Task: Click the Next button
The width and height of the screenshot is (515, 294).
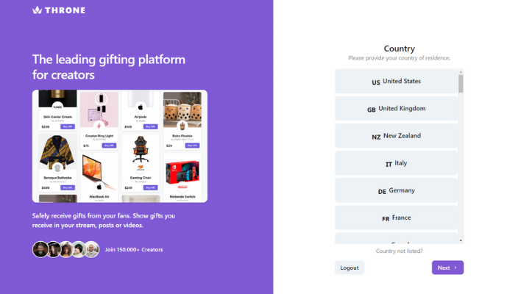Action: (x=447, y=268)
